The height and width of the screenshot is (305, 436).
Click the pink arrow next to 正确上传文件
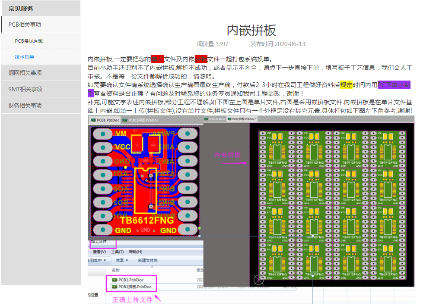[158, 298]
